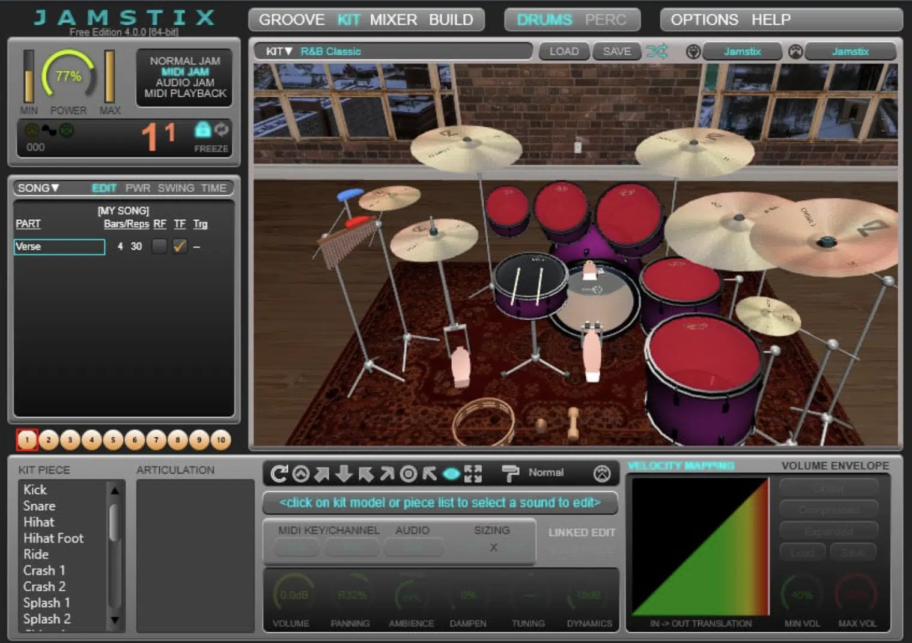
Task: Click the circled up-chevron icon in kit toolbar
Action: 300,474
